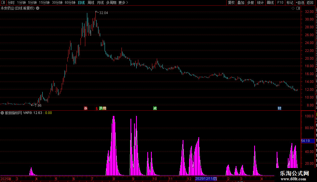317x182 pixels.
Task: Click the month 7 tick on axis
Action: coord(92,179)
